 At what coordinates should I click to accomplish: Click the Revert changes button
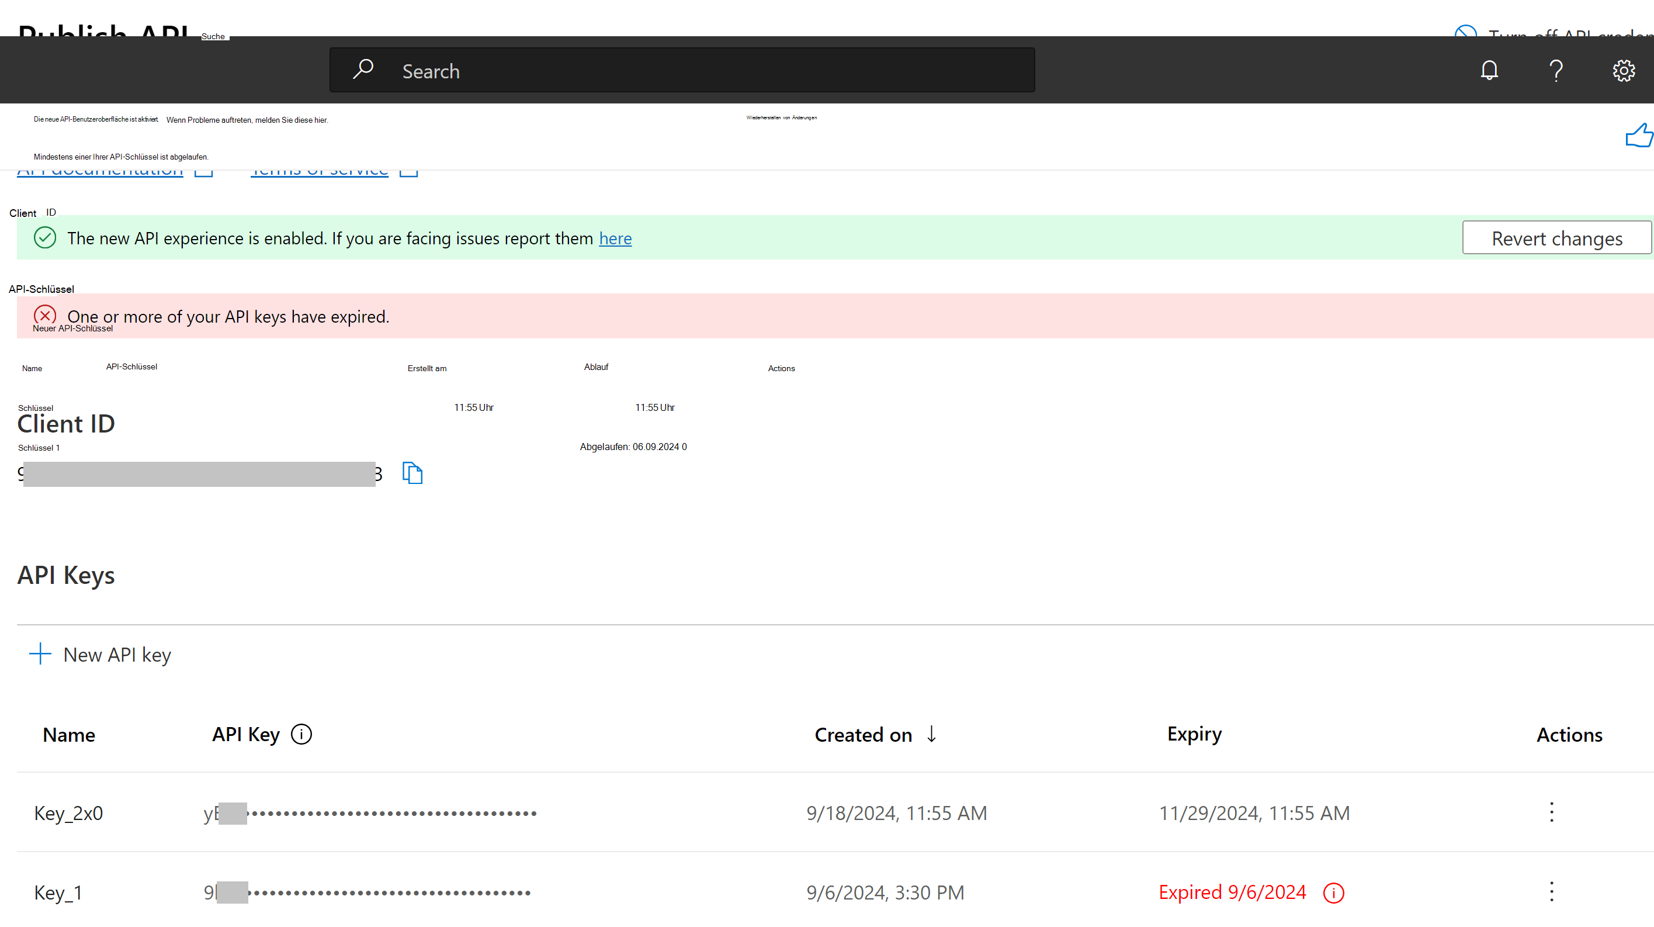(1556, 238)
